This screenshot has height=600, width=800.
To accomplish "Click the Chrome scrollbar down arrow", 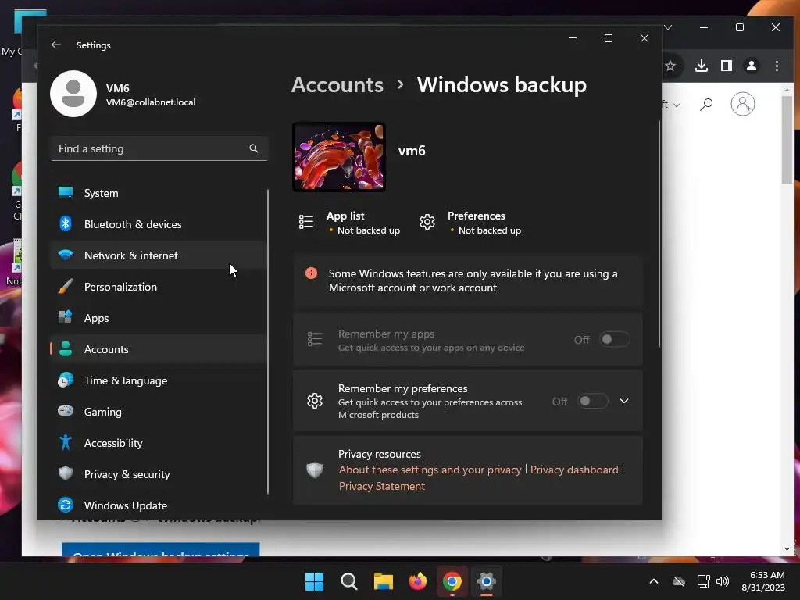I will pyautogui.click(x=787, y=549).
